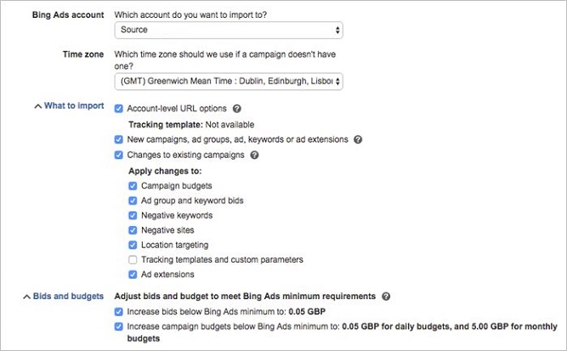
Task: Open help for Changes to existing campaigns
Action: (254, 155)
